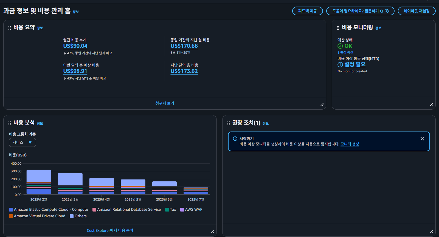
Task: Open the 1 활성 예산 link
Action: tap(345, 53)
